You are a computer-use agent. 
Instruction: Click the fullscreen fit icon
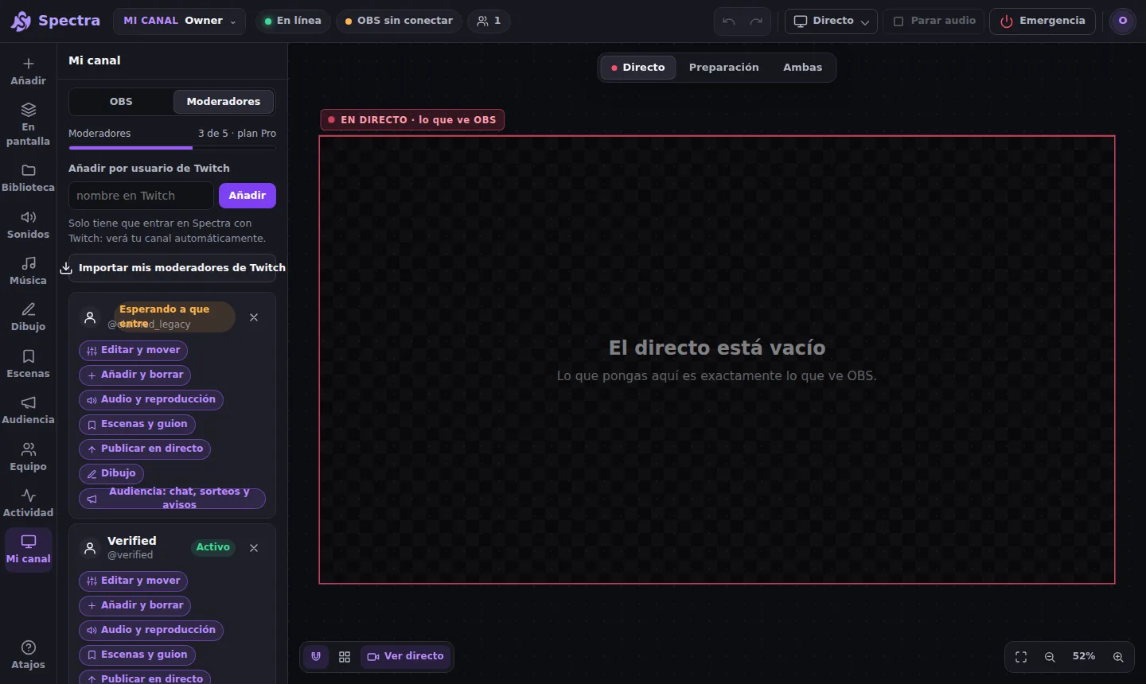(1021, 657)
